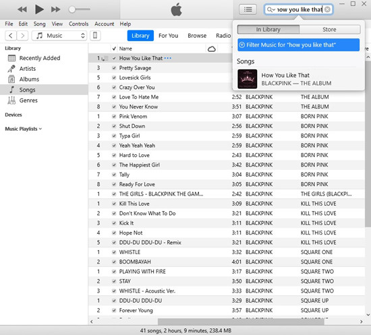Click inside the search input field
371x335 pixels.
[x=299, y=9]
